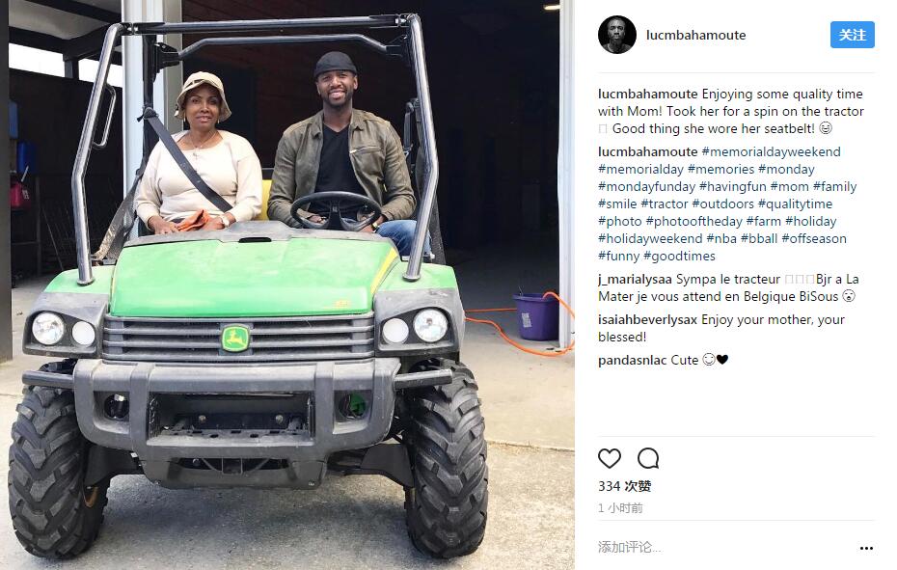Click commenter isaiahbeverlysax username

[x=647, y=319]
